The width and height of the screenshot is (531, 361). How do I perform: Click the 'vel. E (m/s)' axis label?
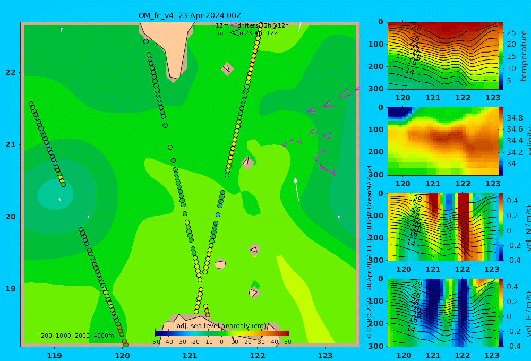click(x=528, y=314)
